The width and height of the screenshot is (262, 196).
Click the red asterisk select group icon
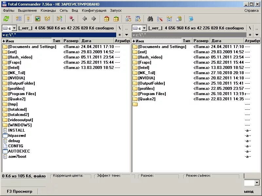(x=72, y=19)
